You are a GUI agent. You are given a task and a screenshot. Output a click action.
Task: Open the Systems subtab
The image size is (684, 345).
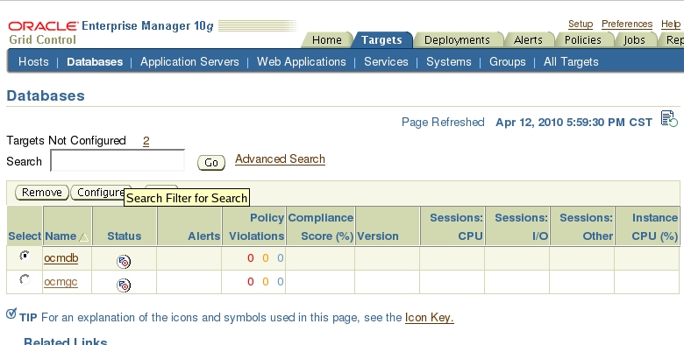click(449, 62)
